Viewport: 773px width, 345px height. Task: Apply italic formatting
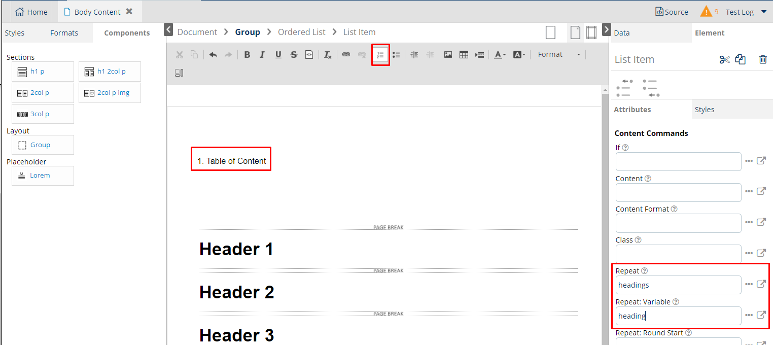(x=262, y=55)
